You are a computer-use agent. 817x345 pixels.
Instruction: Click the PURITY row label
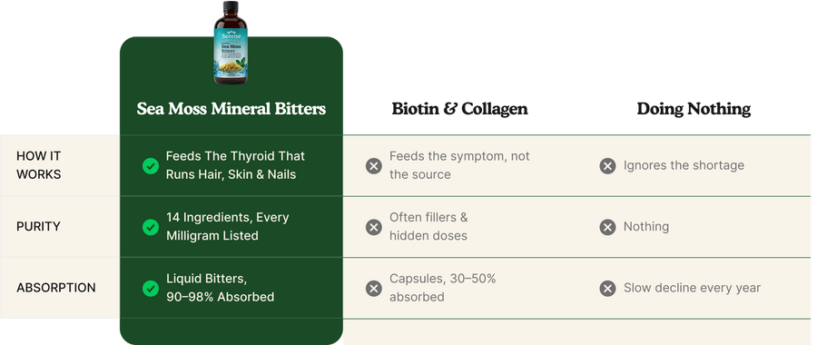pyautogui.click(x=38, y=227)
